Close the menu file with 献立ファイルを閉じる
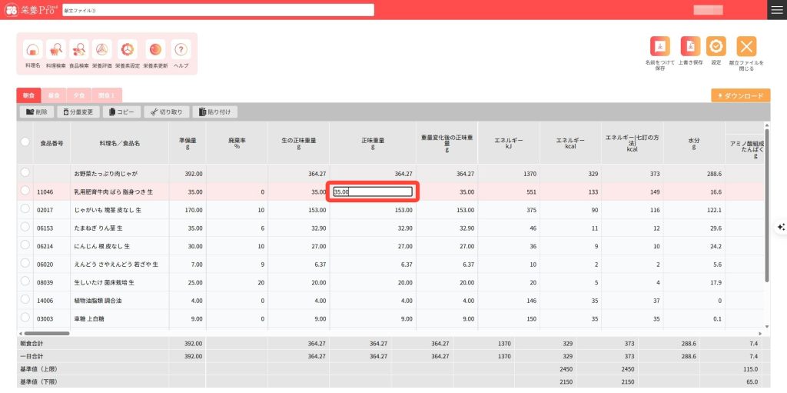787x393 pixels. pos(746,47)
